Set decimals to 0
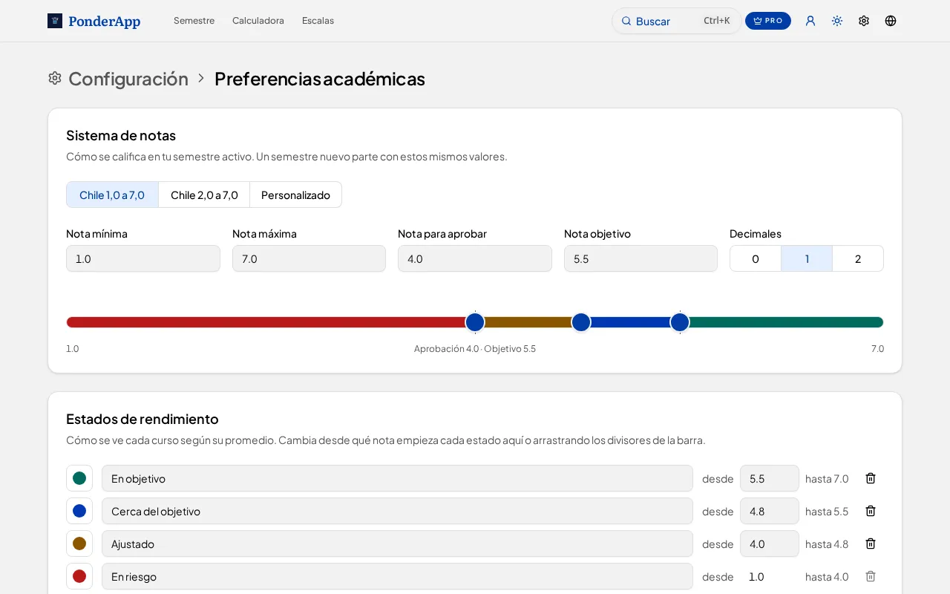This screenshot has height=594, width=950. click(x=756, y=258)
